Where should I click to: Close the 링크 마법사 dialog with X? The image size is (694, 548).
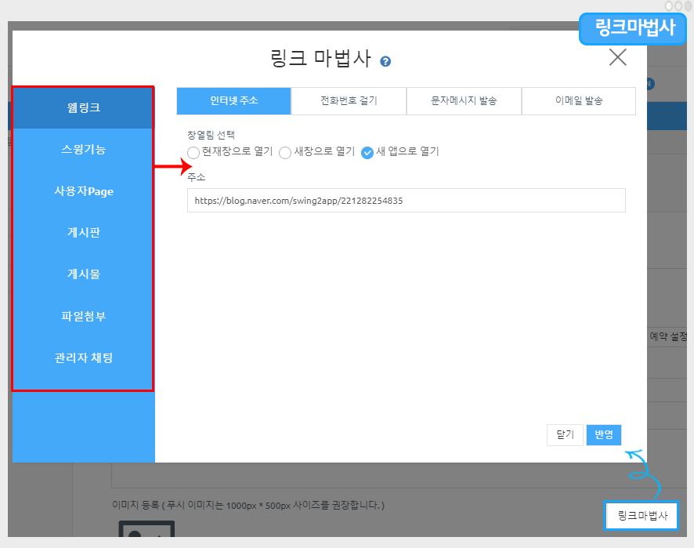pyautogui.click(x=617, y=57)
